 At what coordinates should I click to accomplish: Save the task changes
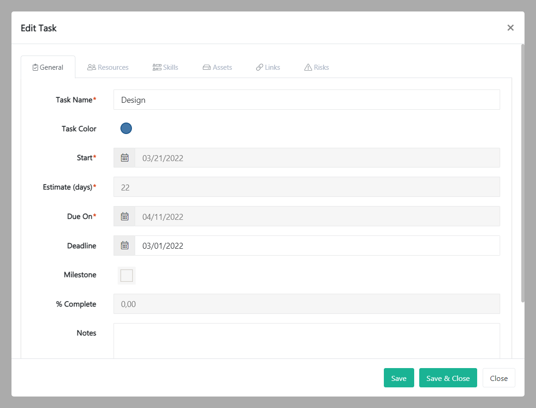(x=399, y=378)
